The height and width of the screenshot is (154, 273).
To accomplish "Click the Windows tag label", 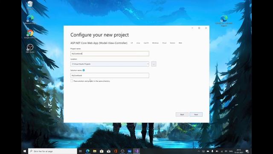I will (155, 43).
